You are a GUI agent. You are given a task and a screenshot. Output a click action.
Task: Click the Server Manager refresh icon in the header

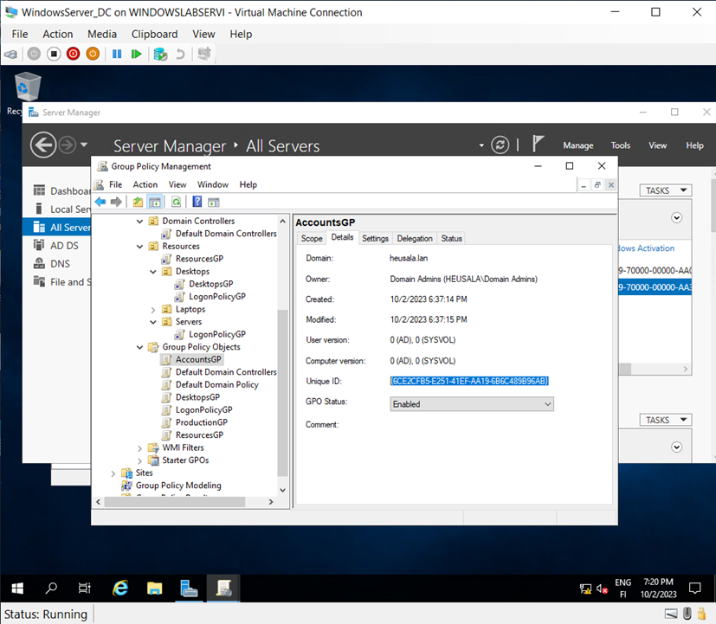point(500,145)
